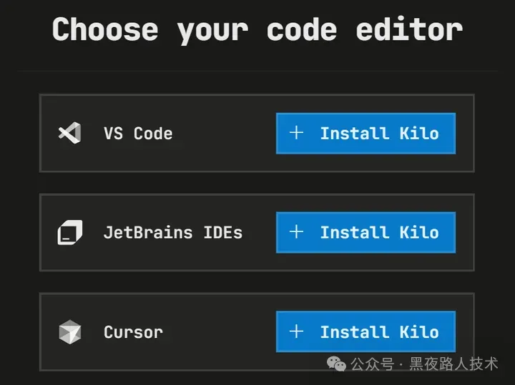Install Kilo for Cursor
Screen dimensions: 515x385
click(x=366, y=332)
